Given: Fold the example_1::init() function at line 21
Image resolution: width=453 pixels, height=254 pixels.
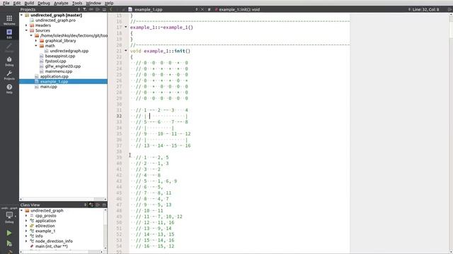Looking at the screenshot, I should click(126, 51).
